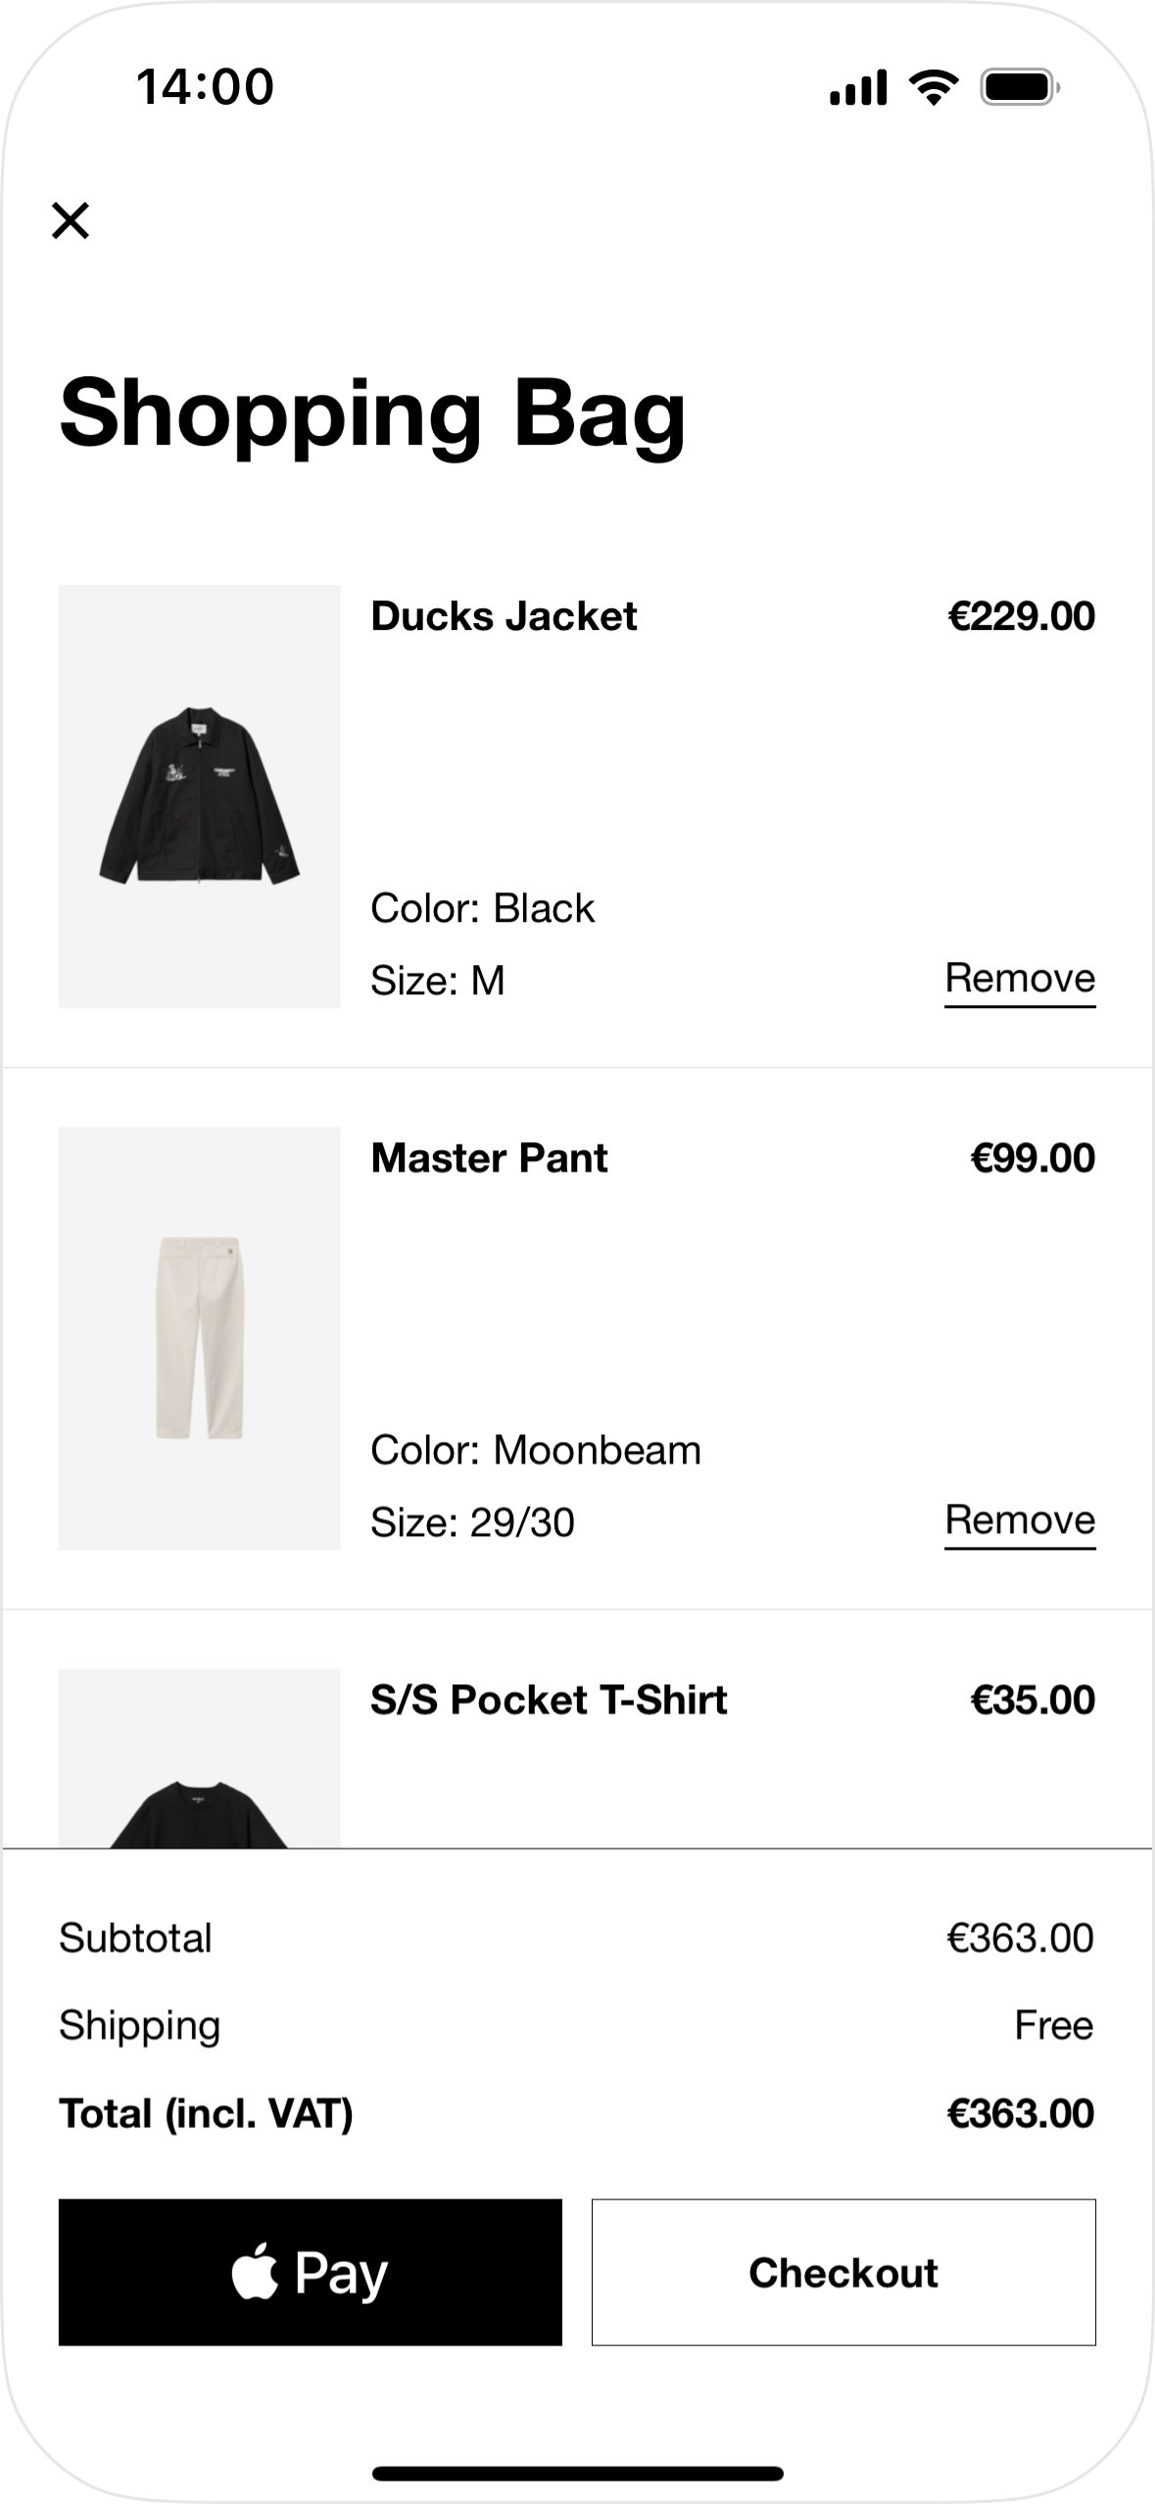Tap the home indicator bar
Image resolution: width=1155 pixels, height=2504 pixels.
click(x=577, y=2473)
